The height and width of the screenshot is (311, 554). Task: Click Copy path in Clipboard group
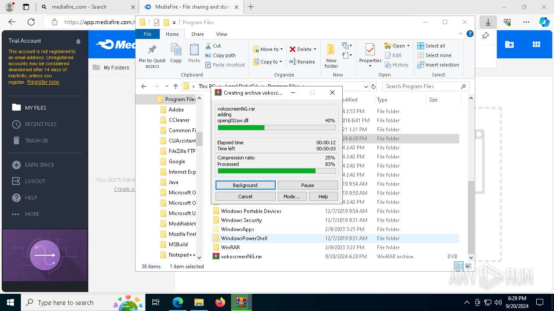[220, 55]
